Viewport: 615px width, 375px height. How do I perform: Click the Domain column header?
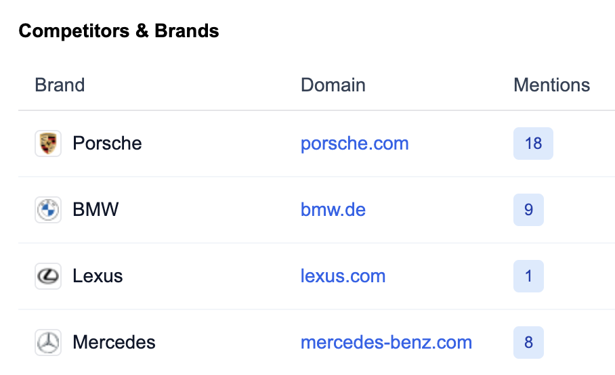point(333,85)
